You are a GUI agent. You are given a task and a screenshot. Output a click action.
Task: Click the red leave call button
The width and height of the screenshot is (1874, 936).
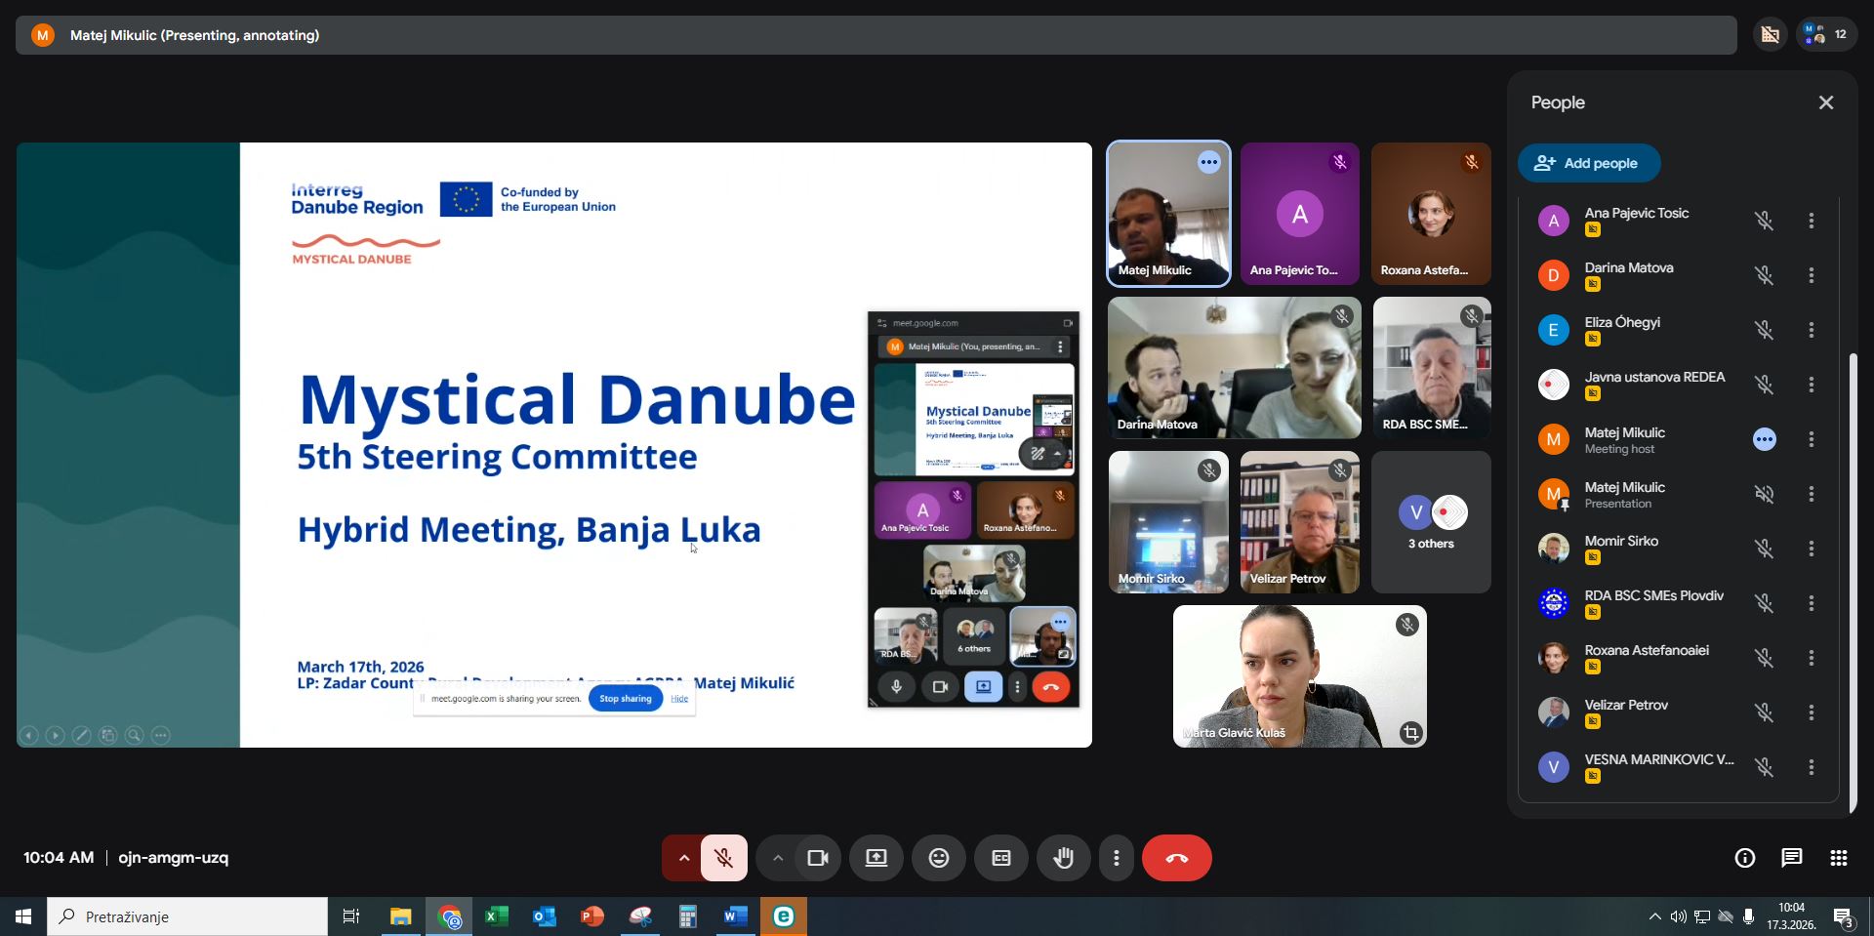[1176, 858]
